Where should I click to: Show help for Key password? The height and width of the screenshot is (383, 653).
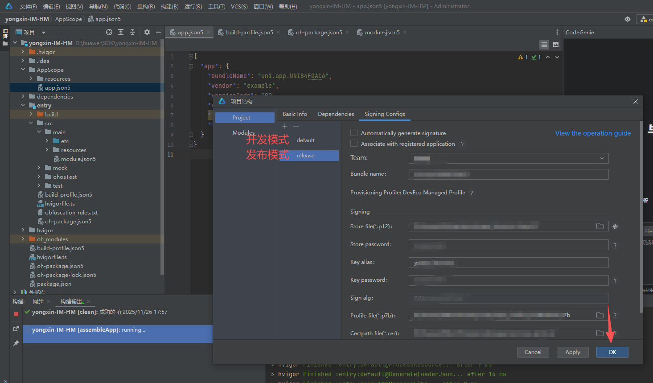click(615, 281)
